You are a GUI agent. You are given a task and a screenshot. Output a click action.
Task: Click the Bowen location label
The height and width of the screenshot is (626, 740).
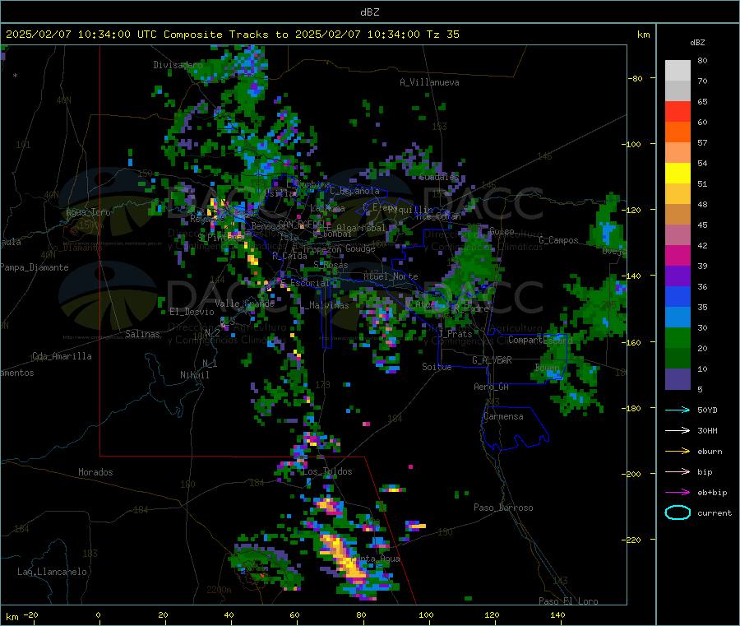[x=547, y=367]
